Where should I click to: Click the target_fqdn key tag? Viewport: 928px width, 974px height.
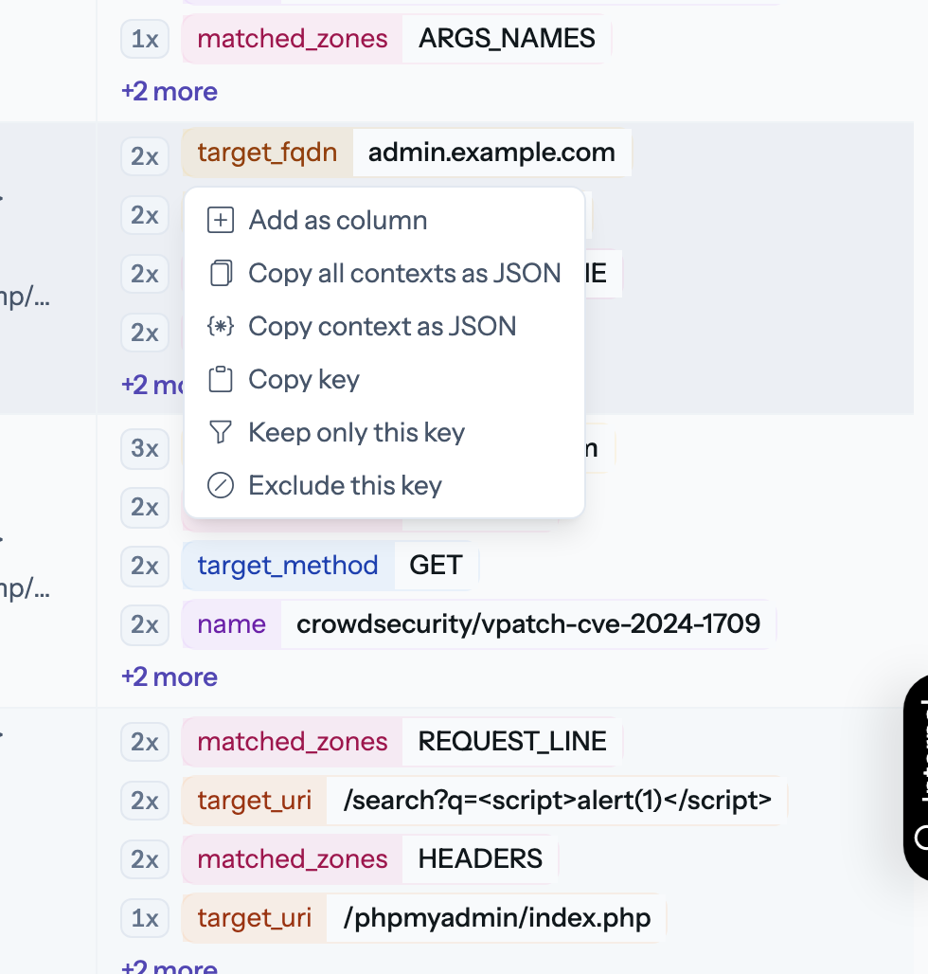268,153
